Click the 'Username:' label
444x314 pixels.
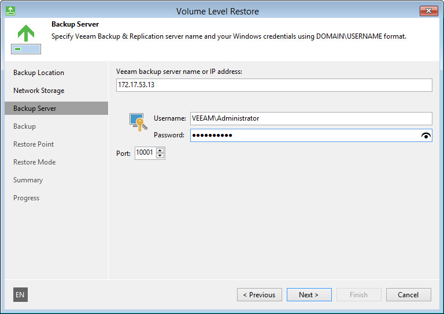[x=170, y=118]
